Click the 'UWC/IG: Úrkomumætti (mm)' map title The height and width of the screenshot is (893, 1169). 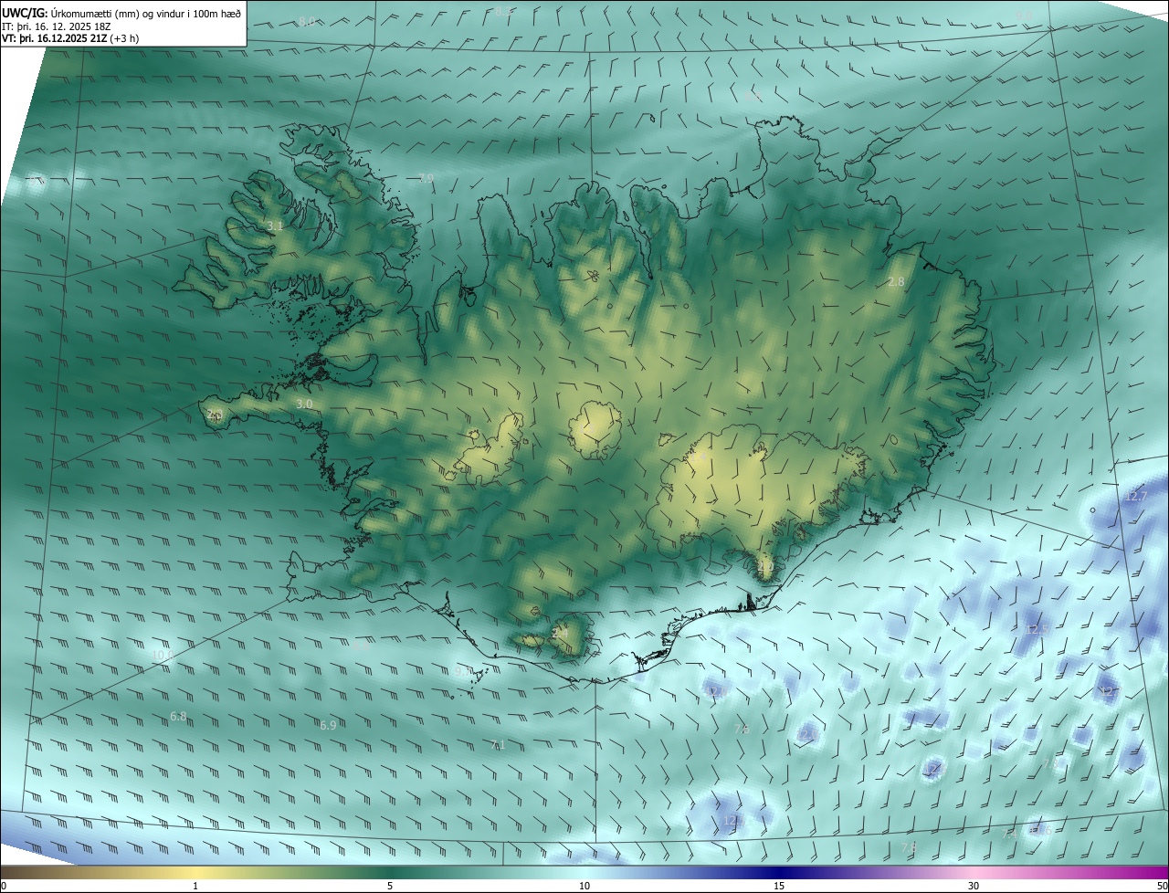click(x=122, y=12)
